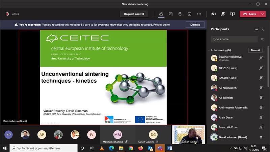Viewport: 270px width, 152px height.
Task: Open More actions menu in meeting toolbar
Action: click(x=199, y=14)
